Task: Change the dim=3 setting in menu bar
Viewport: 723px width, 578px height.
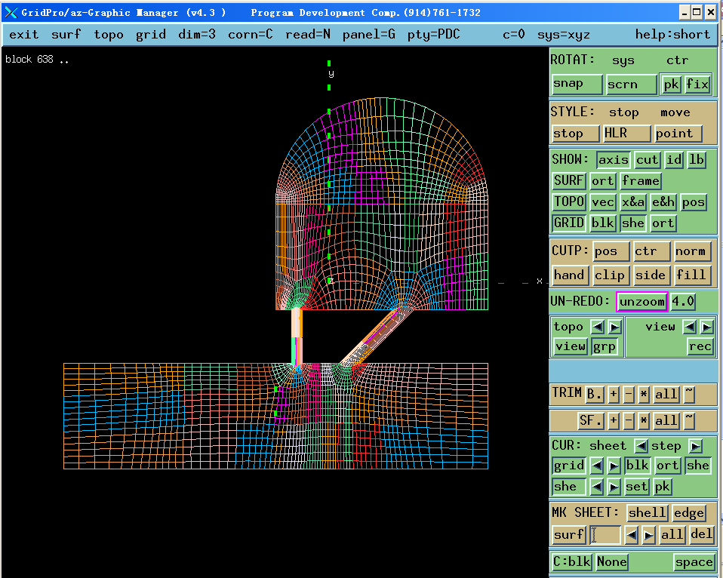Action: [196, 35]
